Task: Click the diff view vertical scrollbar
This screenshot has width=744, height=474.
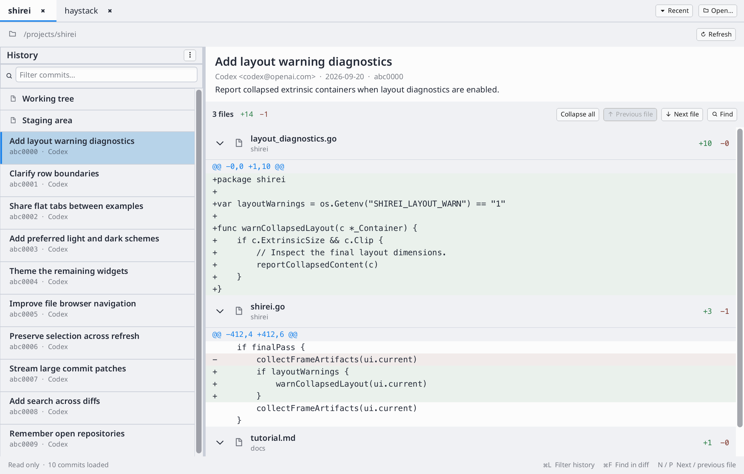Action: pos(740,278)
